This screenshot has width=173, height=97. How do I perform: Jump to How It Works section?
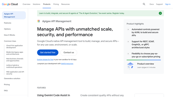pyautogui.click(x=9, y=35)
